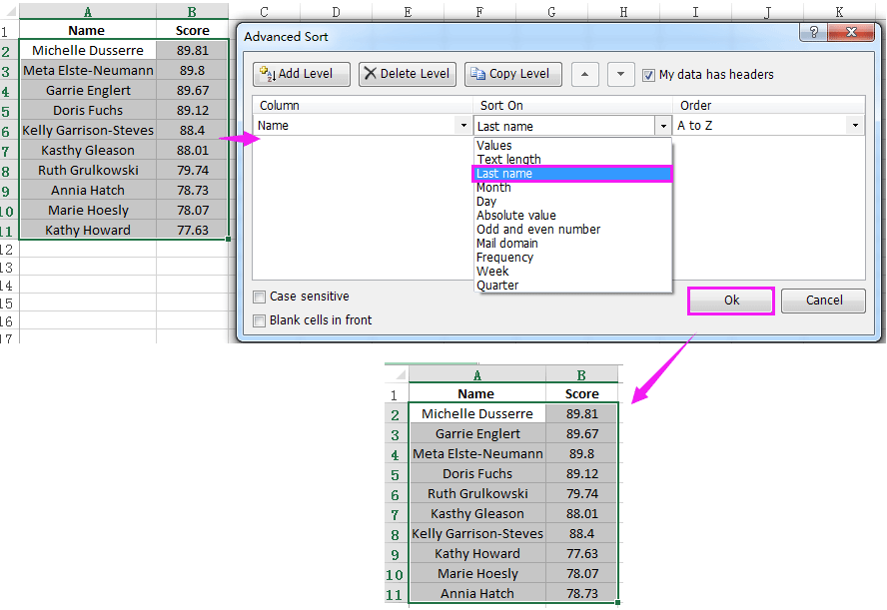The height and width of the screenshot is (610, 887).
Task: Toggle My data has headers checkbox
Action: tap(649, 75)
